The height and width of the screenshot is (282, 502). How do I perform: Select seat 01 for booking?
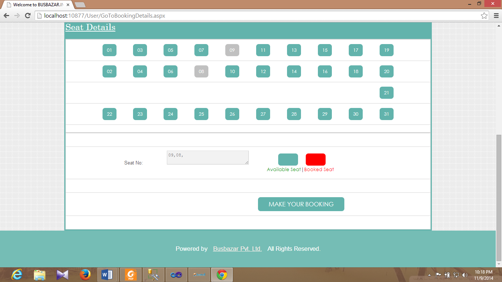click(x=109, y=50)
